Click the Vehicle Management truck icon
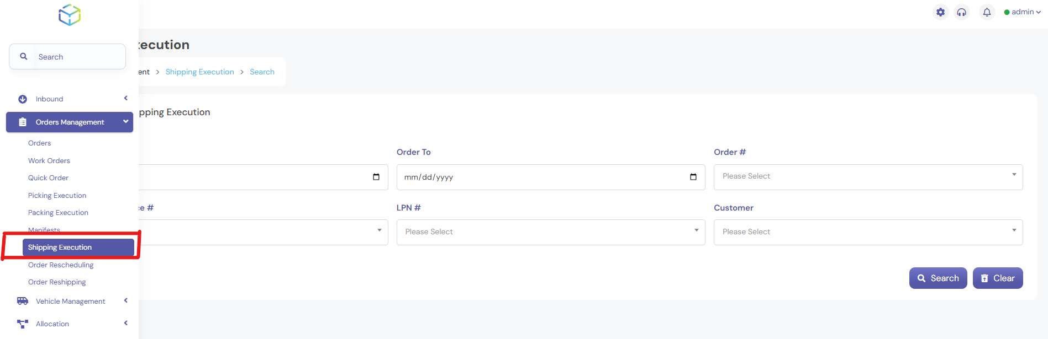The height and width of the screenshot is (339, 1048). point(23,301)
